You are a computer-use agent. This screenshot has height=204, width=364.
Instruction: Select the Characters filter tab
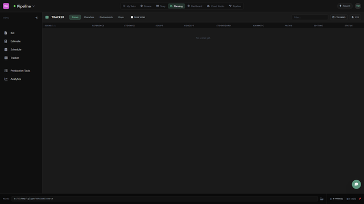89,17
